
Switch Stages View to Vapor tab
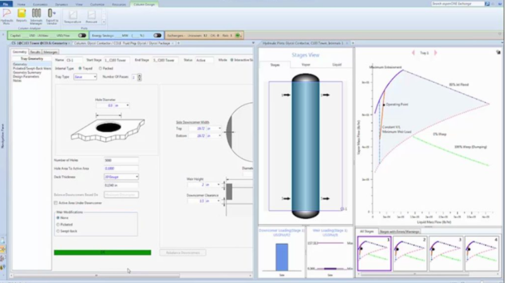click(306, 64)
